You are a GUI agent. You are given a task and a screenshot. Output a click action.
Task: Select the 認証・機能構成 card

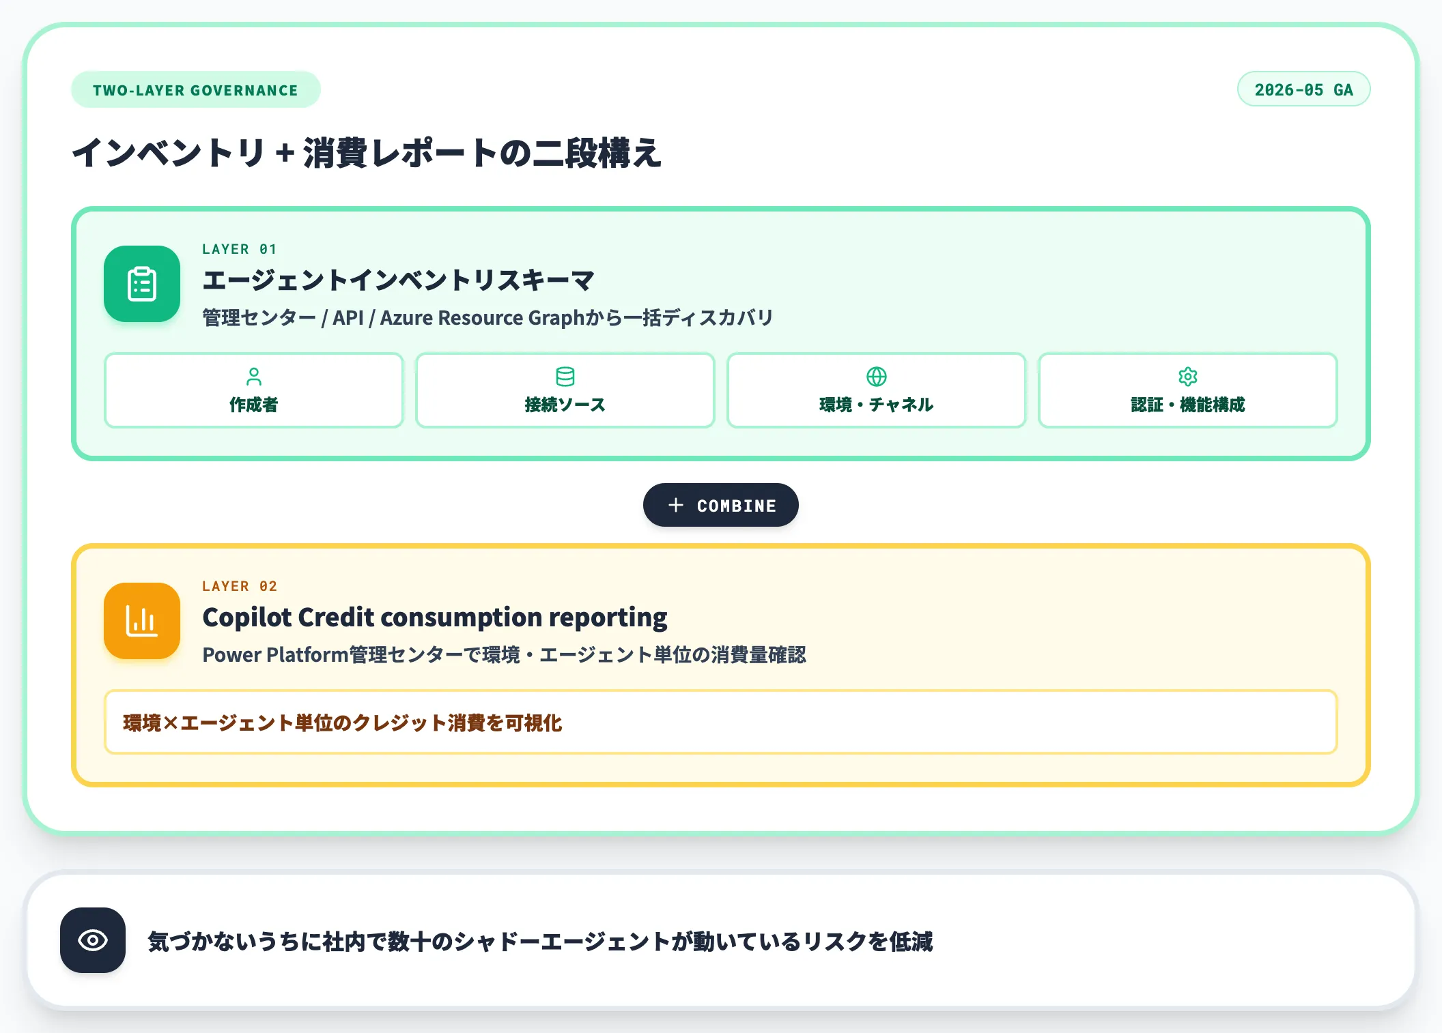tap(1188, 390)
